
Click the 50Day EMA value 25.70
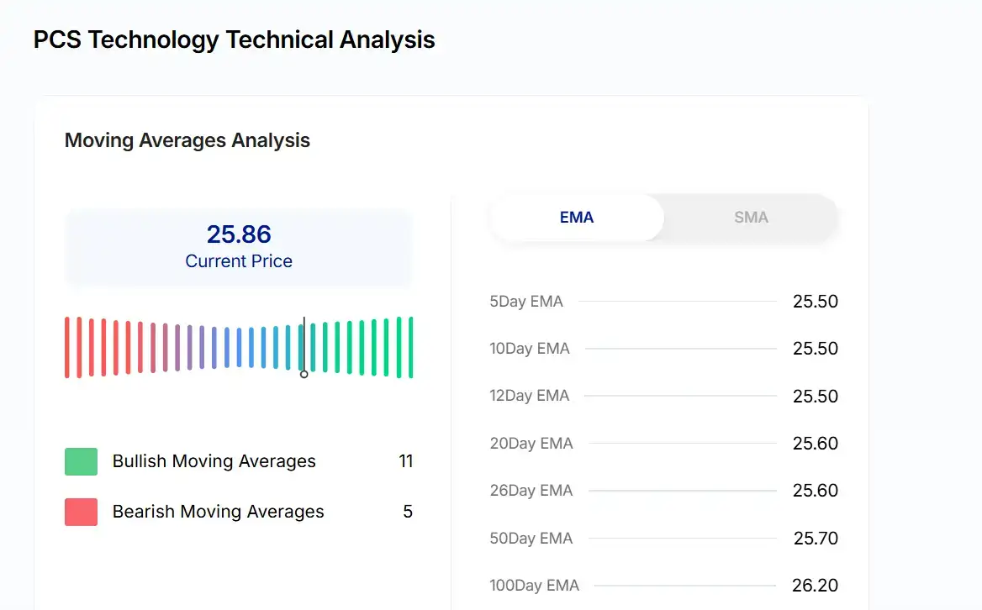pyautogui.click(x=816, y=538)
